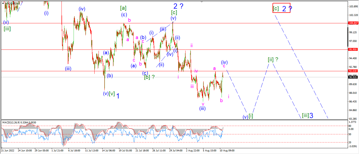
Task: Click the large blue '1' wave label
Action: coord(118,96)
